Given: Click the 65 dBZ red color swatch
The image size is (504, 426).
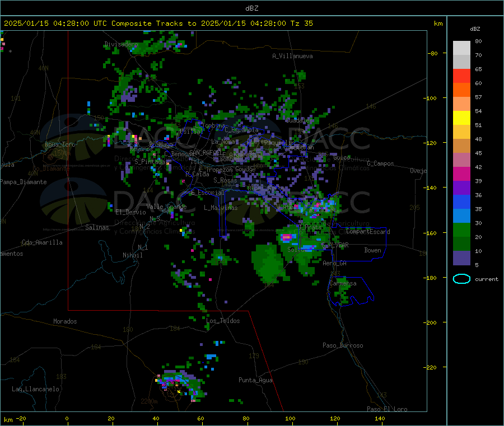Looking at the screenshot, I should 461,76.
